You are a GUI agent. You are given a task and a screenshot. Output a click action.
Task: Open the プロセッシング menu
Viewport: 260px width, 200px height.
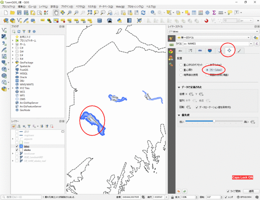pos(135,7)
